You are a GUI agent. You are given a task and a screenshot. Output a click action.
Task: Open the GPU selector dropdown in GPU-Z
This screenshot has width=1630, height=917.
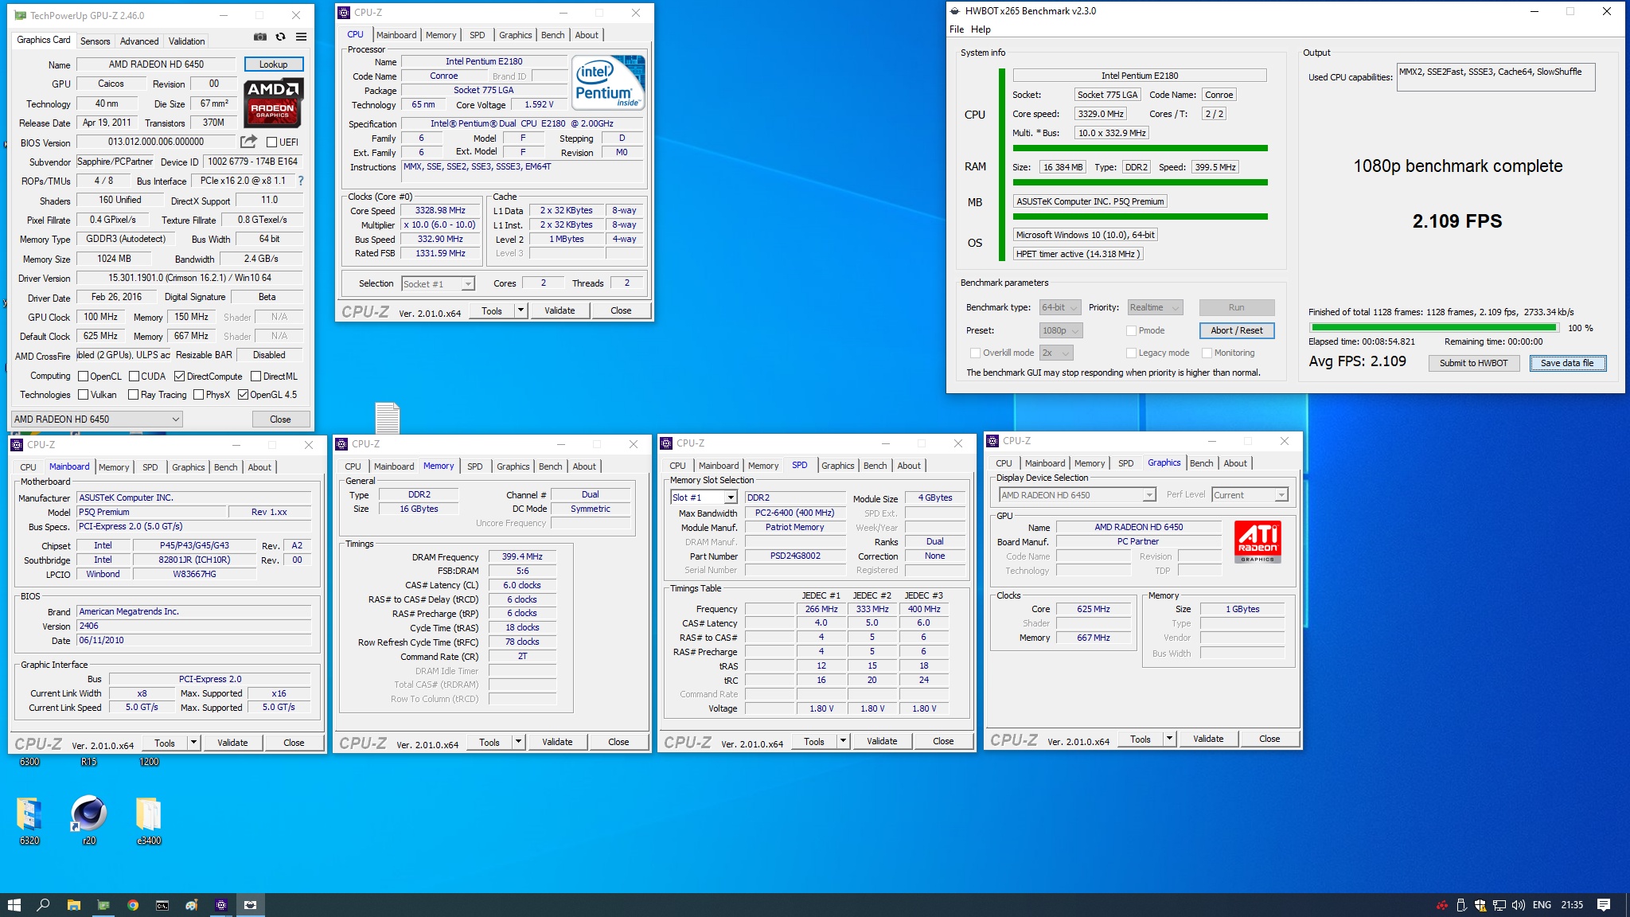coord(97,419)
